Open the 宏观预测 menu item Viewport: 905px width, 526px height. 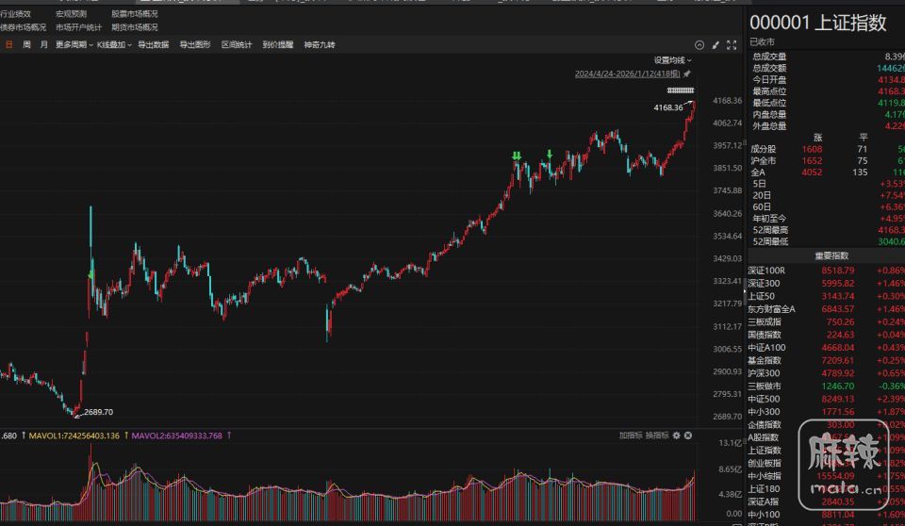[71, 14]
